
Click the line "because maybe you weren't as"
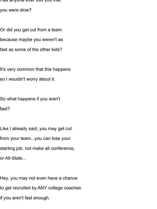click(x=31, y=40)
